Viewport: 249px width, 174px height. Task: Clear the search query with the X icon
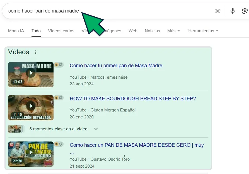coord(217,11)
